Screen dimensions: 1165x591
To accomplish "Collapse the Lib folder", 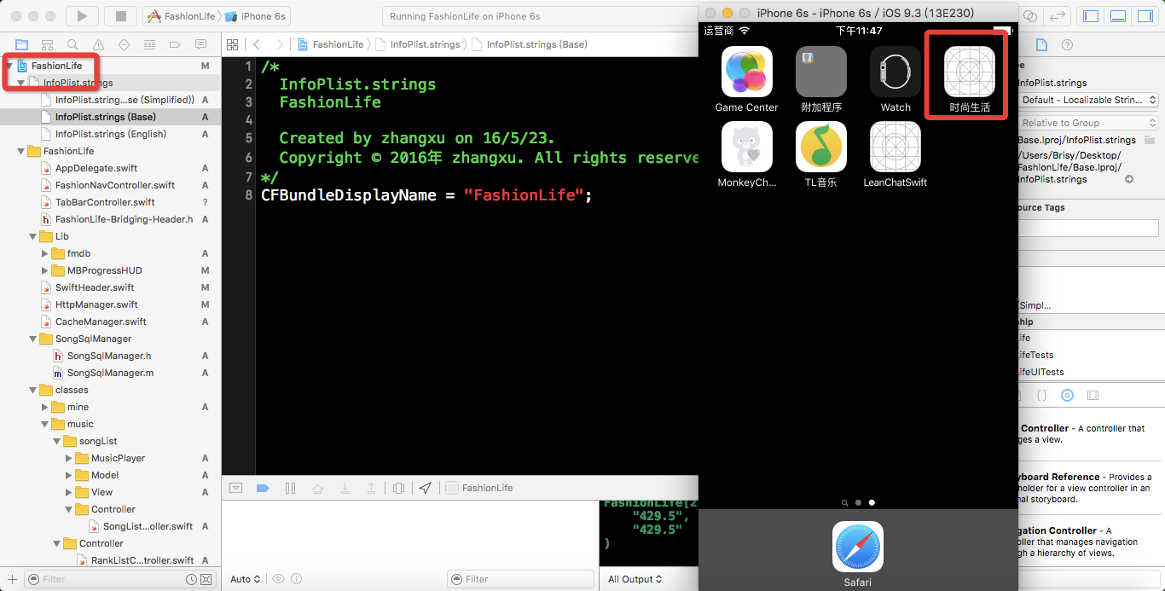I will coord(32,236).
